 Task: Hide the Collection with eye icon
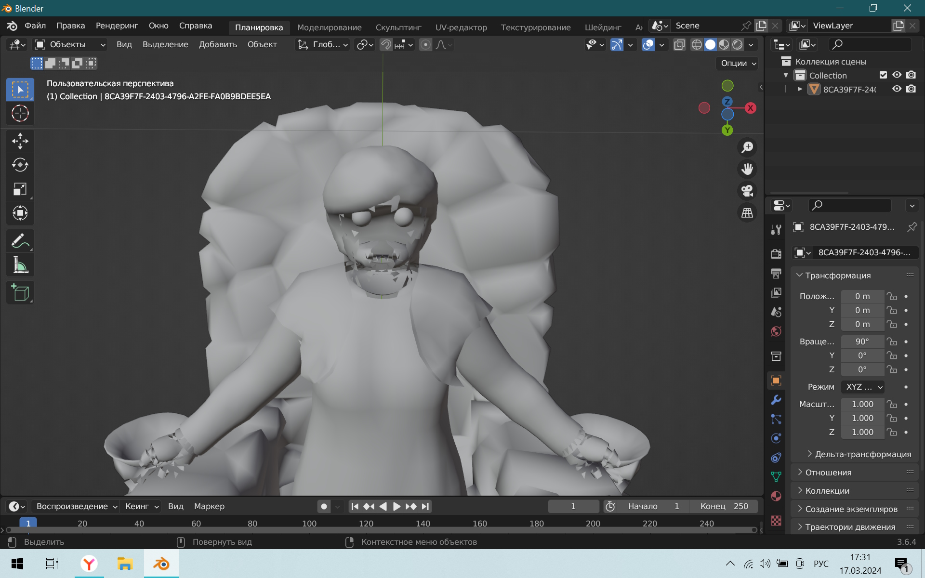tap(897, 75)
